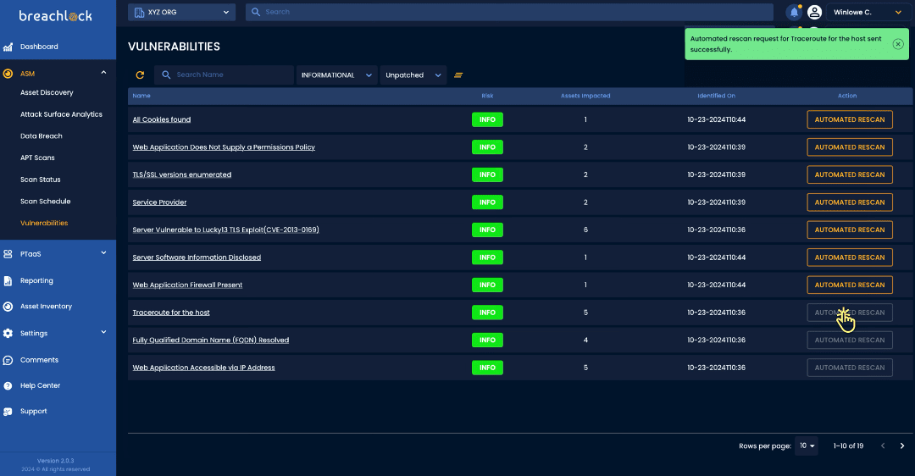
Task: Click INFO badge in Traceroute row
Action: pos(487,313)
